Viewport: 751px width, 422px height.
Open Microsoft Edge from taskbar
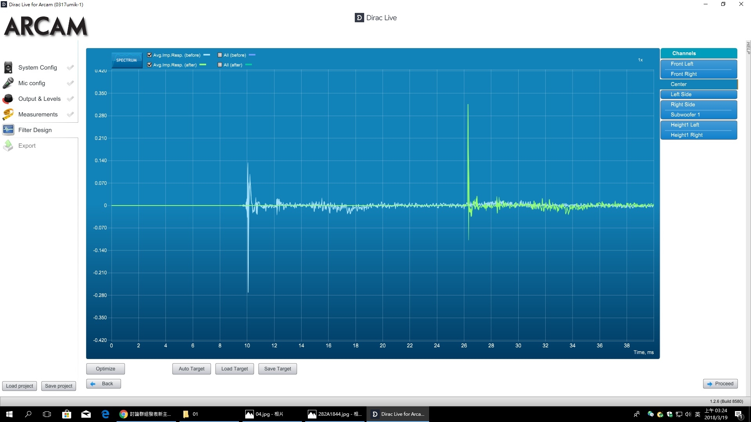(x=106, y=414)
